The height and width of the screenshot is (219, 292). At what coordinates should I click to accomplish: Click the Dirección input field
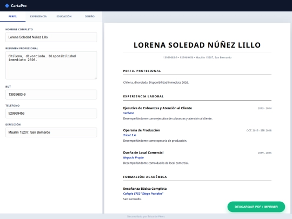click(51, 132)
